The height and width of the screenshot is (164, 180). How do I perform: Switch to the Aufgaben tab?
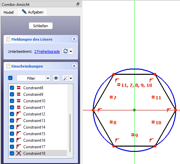pos(33,12)
